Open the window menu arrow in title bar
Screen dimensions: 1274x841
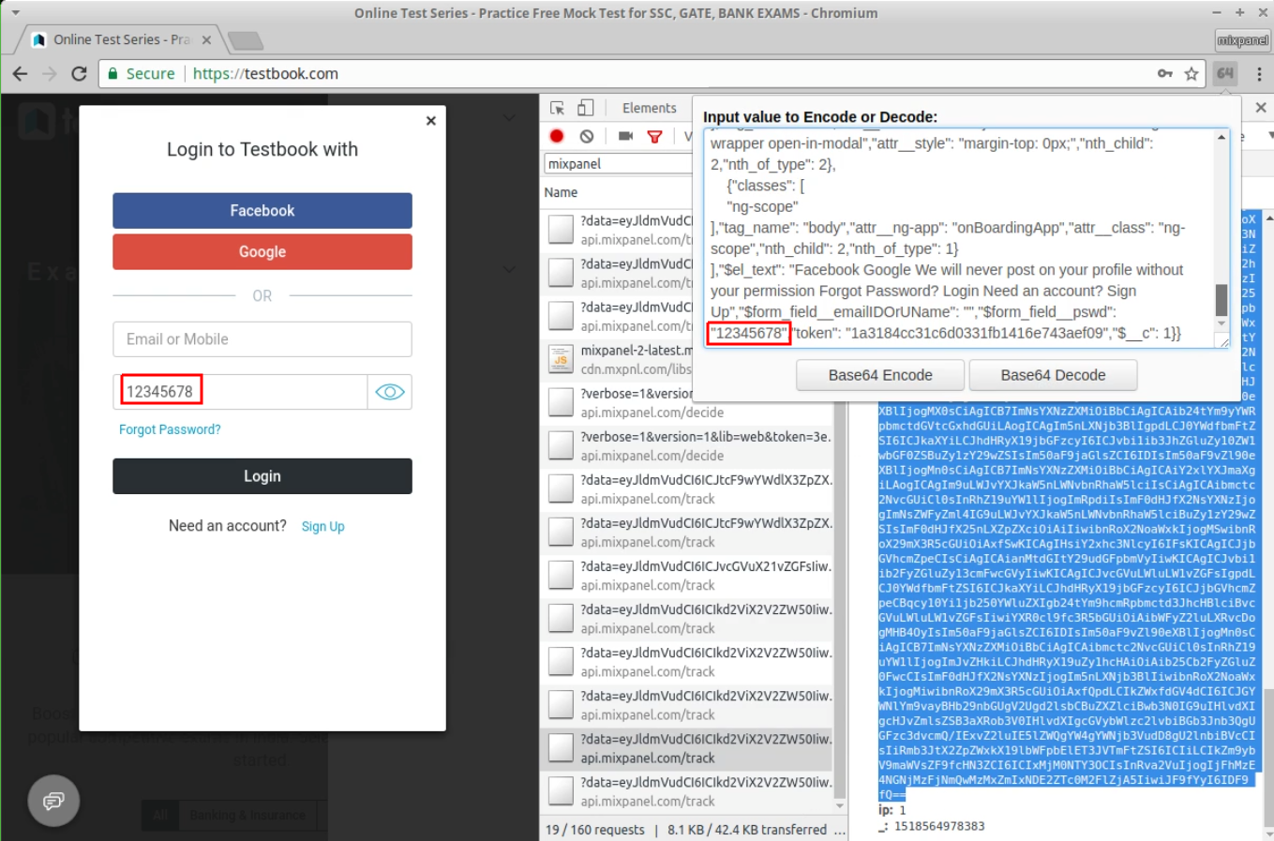15,13
